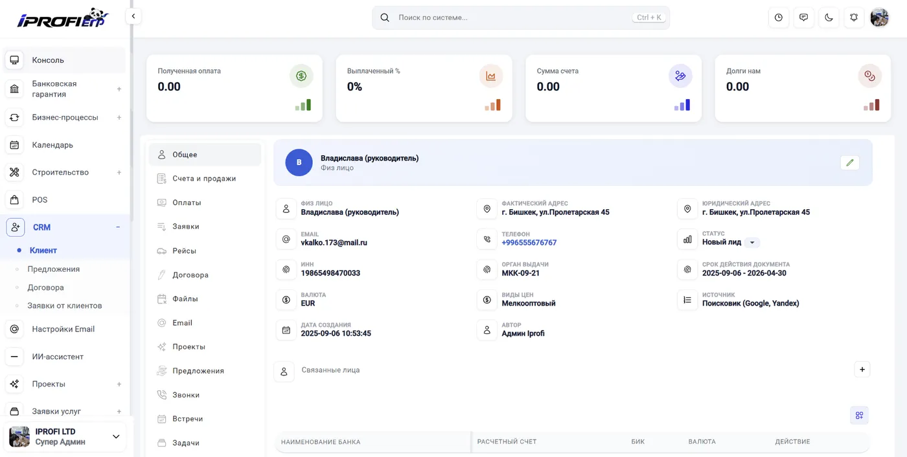Switch to the Проекты client tab
Image resolution: width=907 pixels, height=457 pixels.
tap(205, 347)
